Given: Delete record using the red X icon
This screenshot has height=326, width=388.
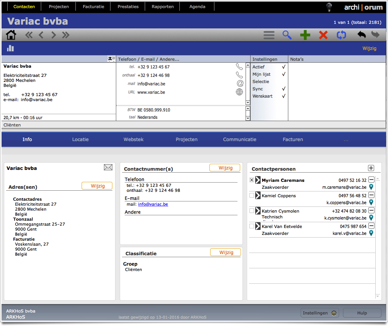Looking at the screenshot, I should click(323, 35).
